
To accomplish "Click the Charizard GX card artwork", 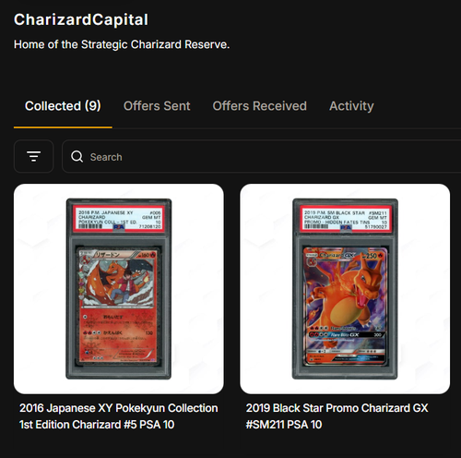I will [x=346, y=306].
